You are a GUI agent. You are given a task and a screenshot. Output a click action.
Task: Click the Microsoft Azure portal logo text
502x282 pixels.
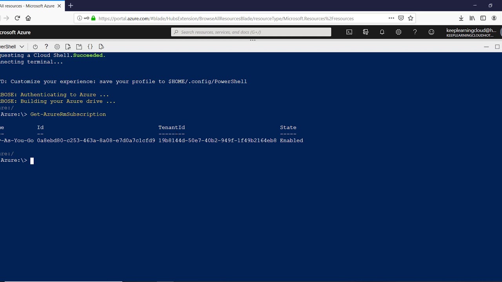(15, 33)
